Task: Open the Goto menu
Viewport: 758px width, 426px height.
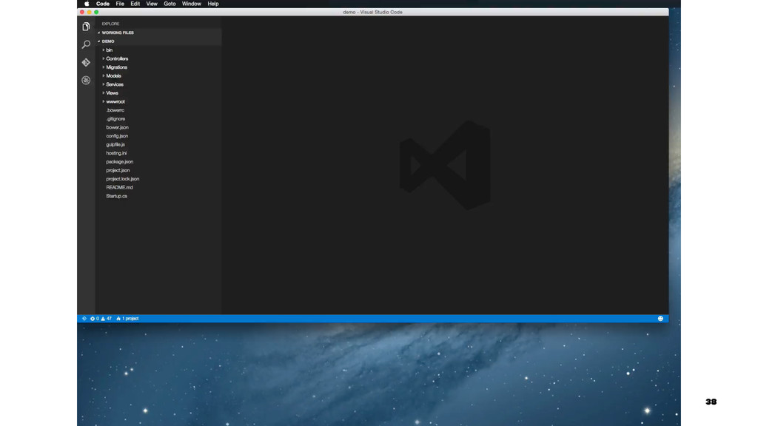Action: pos(170,4)
